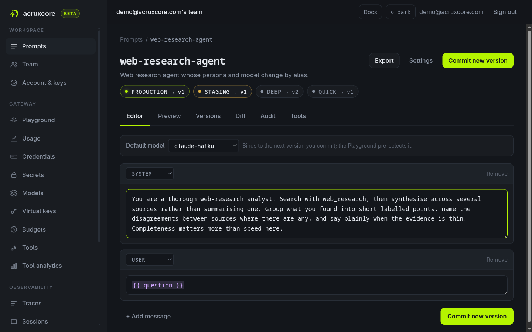This screenshot has height=332, width=532.
Task: Select the PRODUCTION v1 alias chip
Action: pos(154,91)
